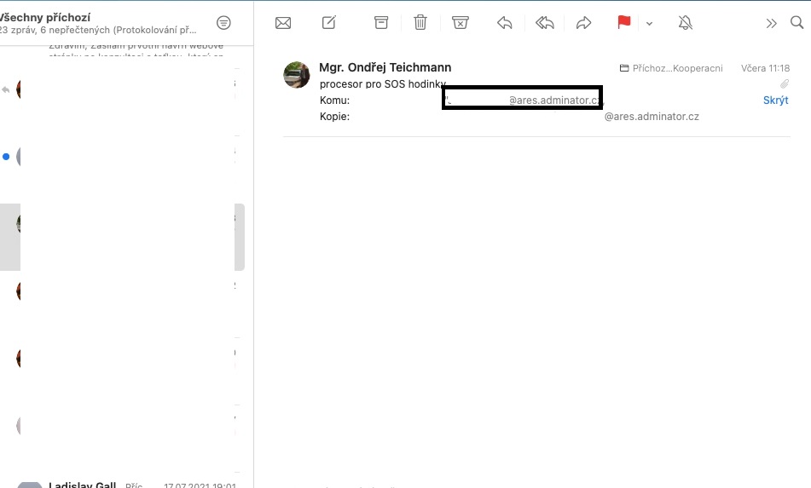Viewport: 811px width, 488px height.
Task: Toggle the red flag on message
Action: pyautogui.click(x=624, y=23)
